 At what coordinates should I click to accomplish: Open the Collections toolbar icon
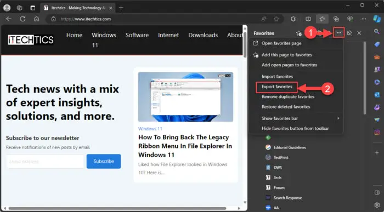(336, 19)
